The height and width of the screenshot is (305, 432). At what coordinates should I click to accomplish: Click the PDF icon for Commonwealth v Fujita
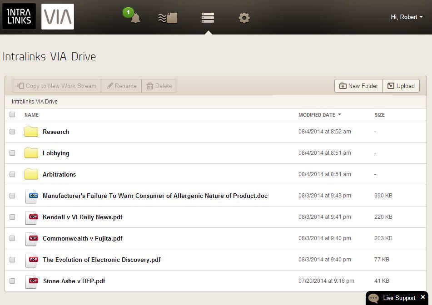pyautogui.click(x=31, y=239)
